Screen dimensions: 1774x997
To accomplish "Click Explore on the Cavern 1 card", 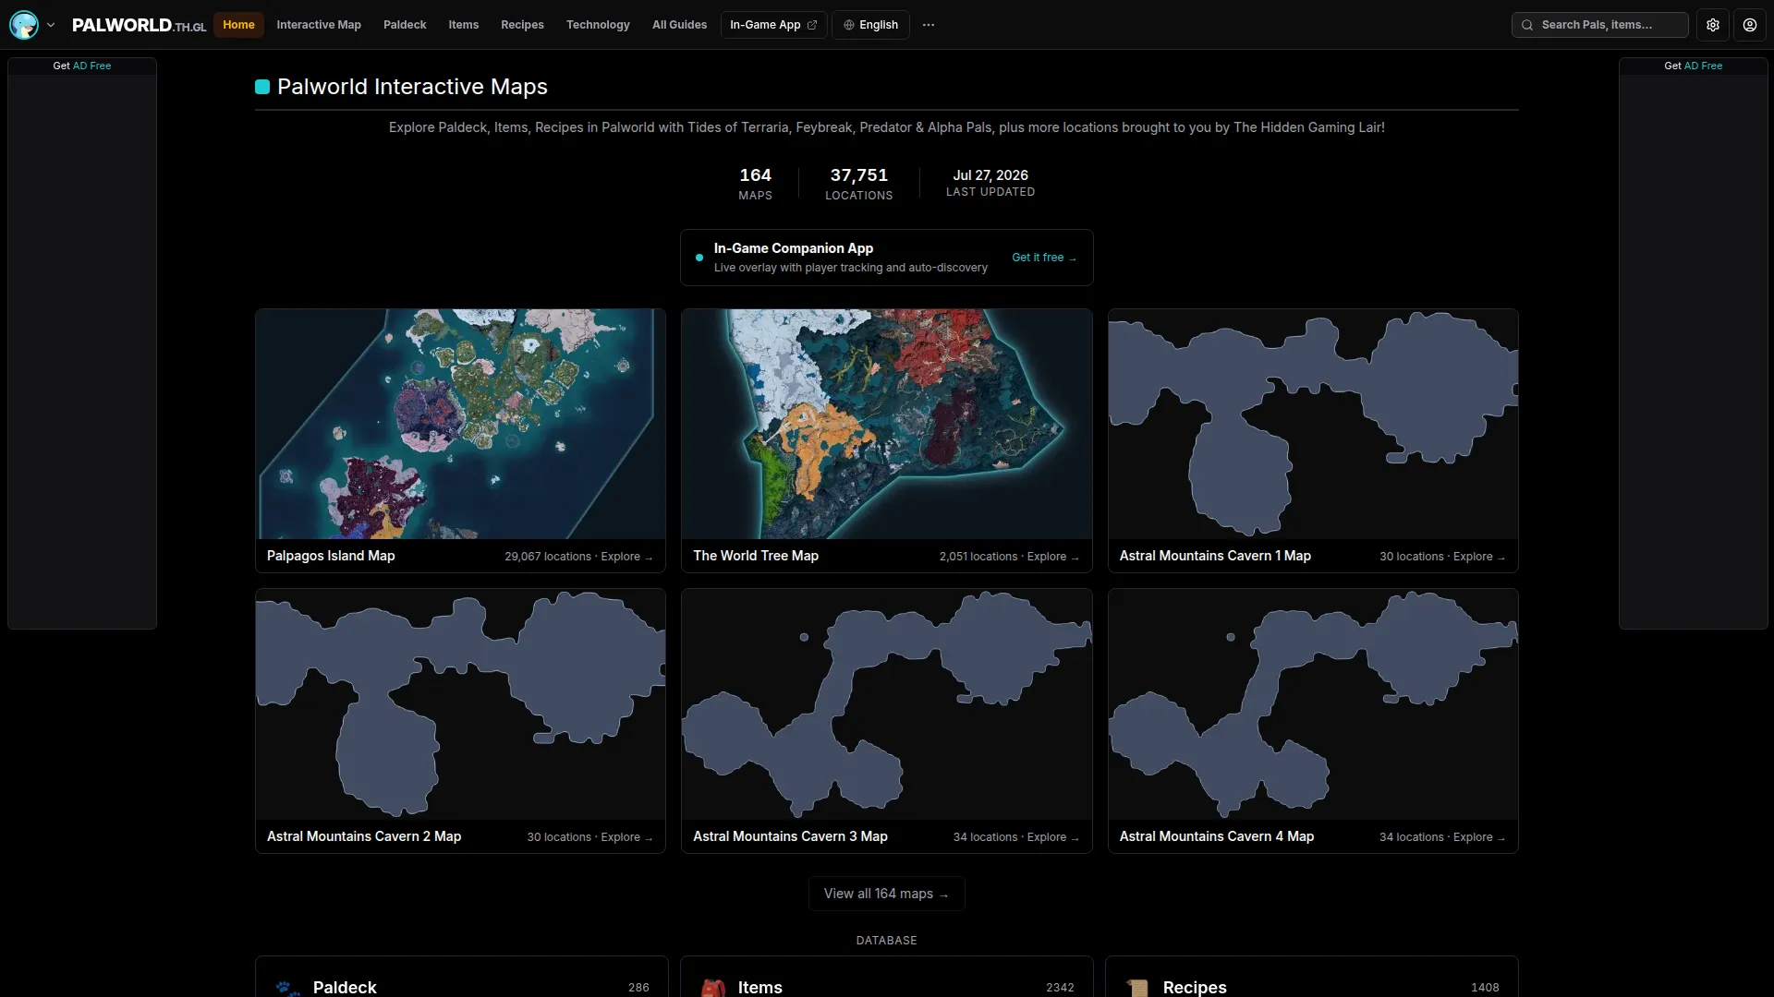I will tap(1479, 557).
